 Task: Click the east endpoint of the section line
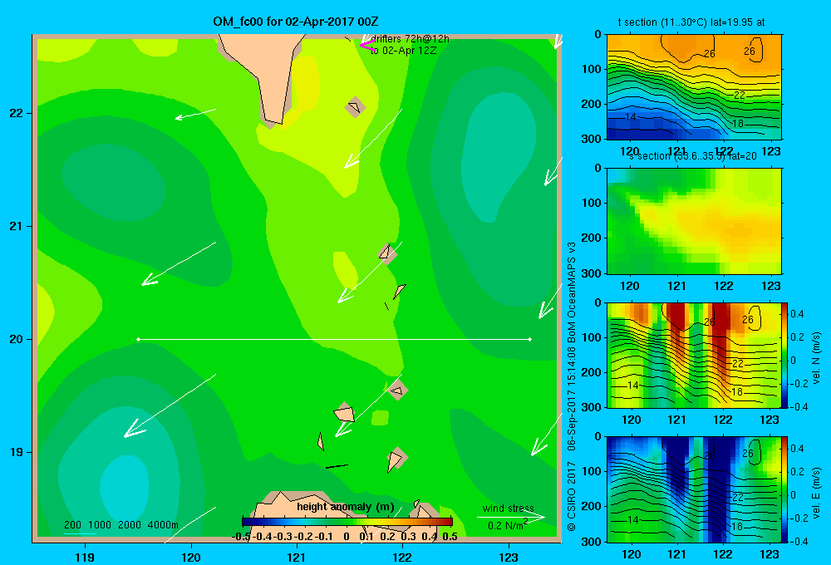pyautogui.click(x=530, y=339)
